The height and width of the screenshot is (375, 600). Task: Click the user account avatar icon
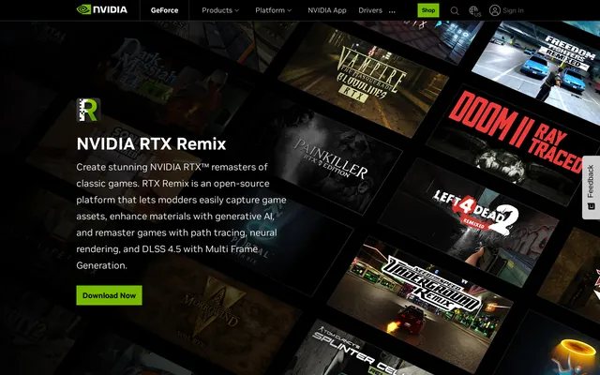click(x=495, y=10)
